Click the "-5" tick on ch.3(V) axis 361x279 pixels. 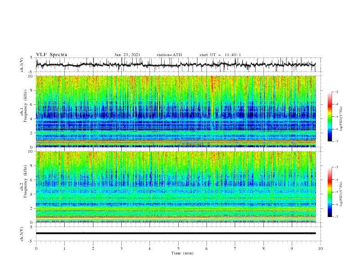[31, 241]
